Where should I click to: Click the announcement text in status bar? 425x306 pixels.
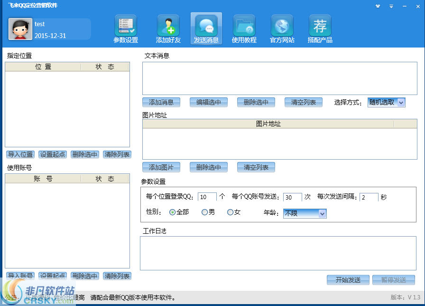point(90,297)
